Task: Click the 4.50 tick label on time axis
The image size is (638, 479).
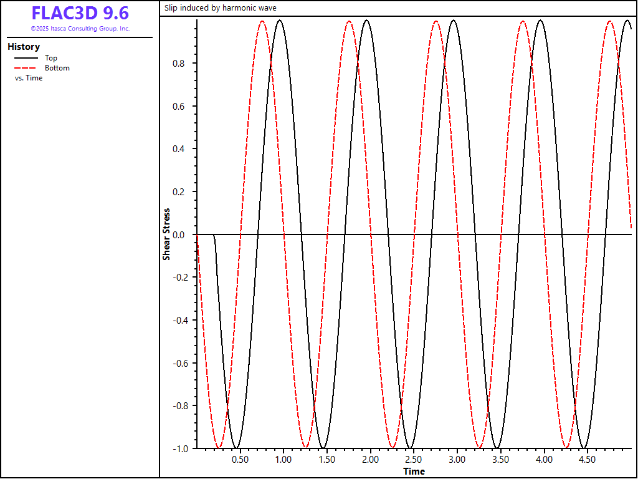Action: [x=587, y=460]
